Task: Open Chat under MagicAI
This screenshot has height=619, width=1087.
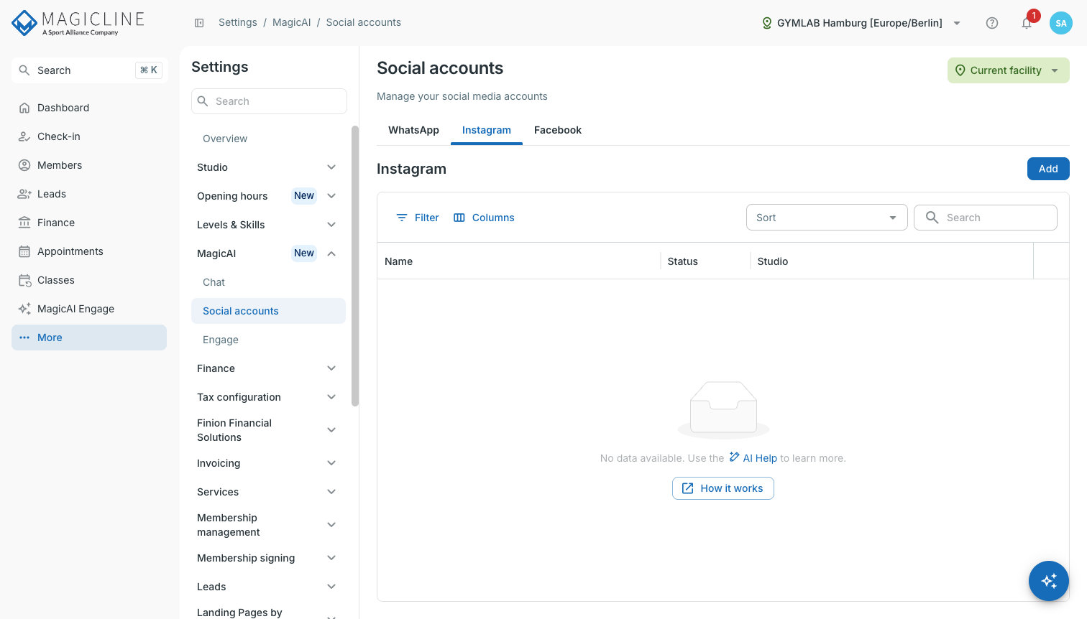Action: 268,282
